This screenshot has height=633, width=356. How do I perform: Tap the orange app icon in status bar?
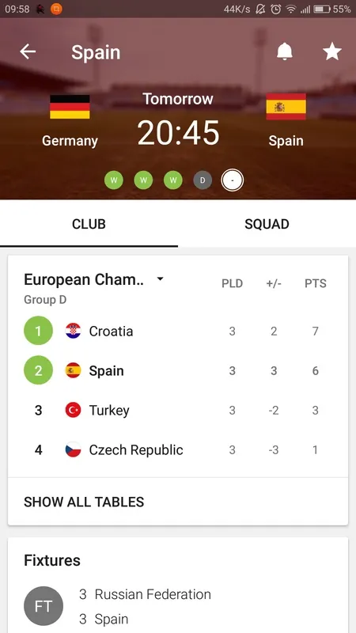coord(56,9)
